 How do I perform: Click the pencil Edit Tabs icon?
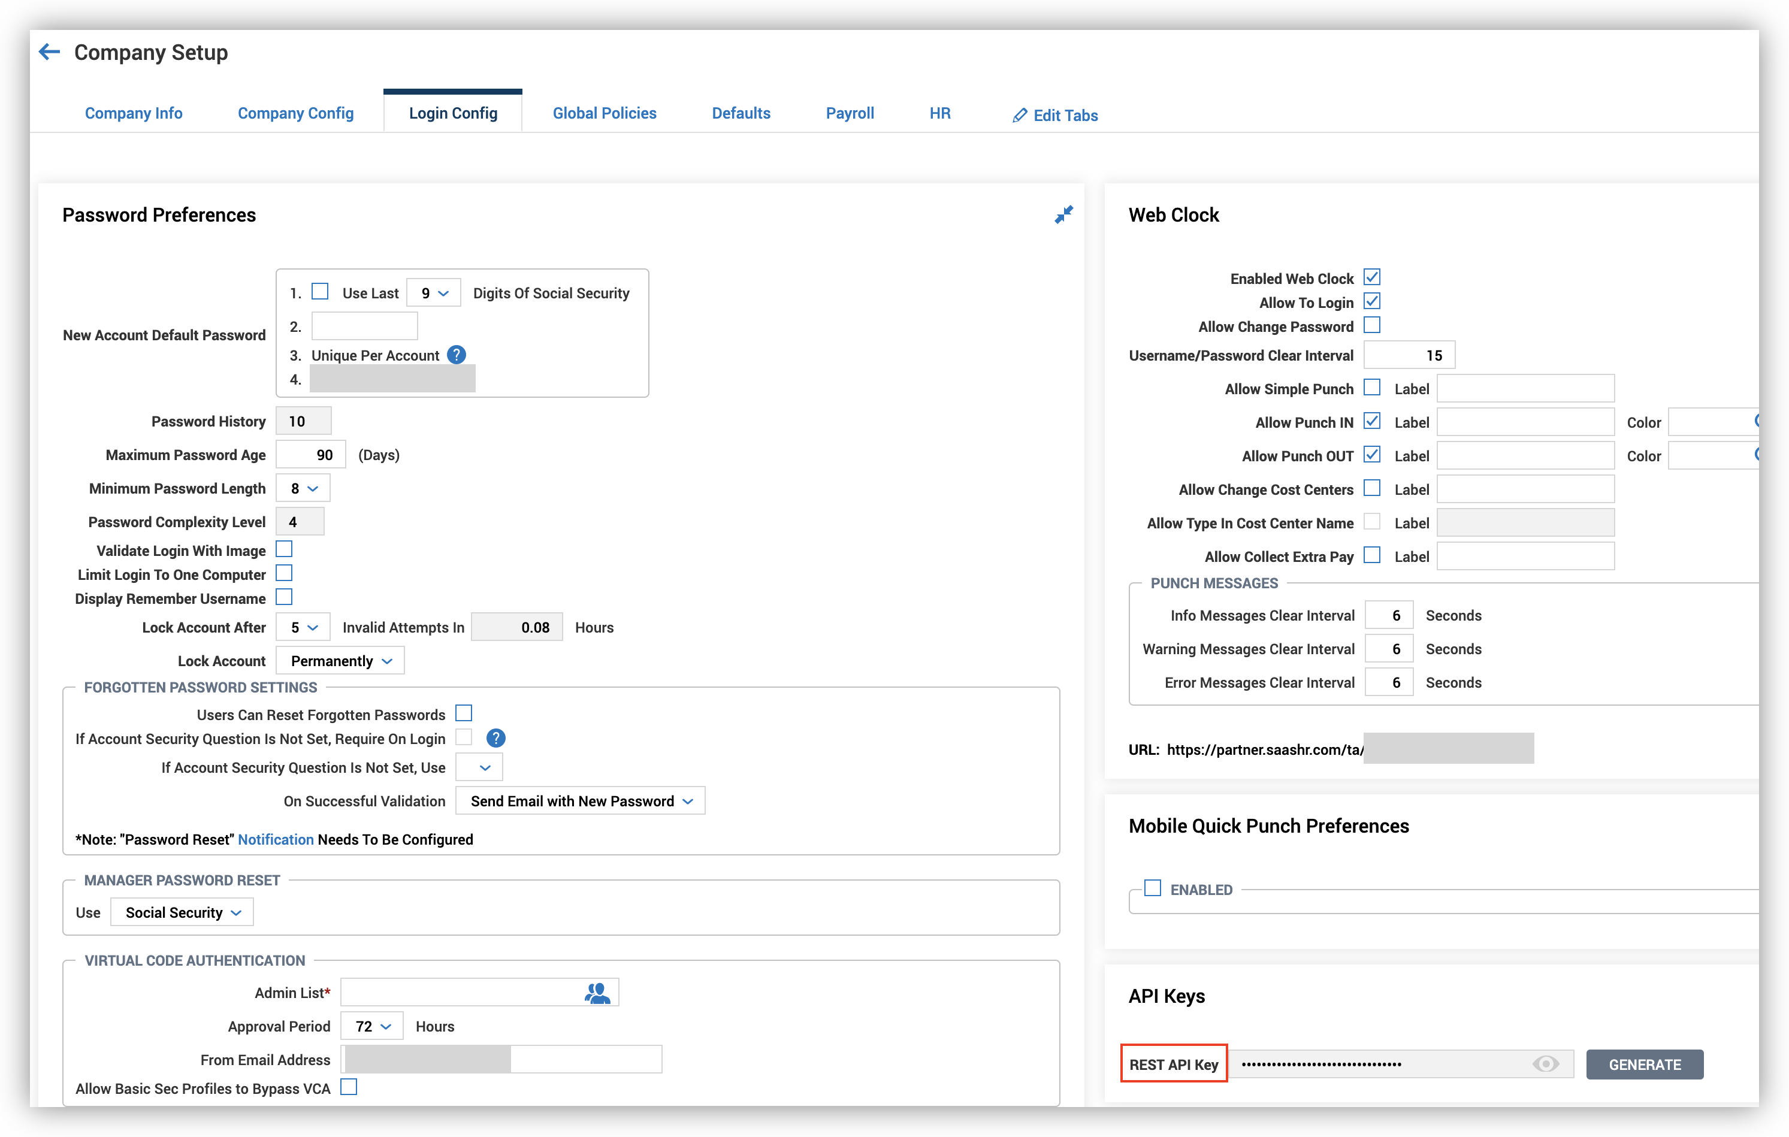(x=1019, y=115)
